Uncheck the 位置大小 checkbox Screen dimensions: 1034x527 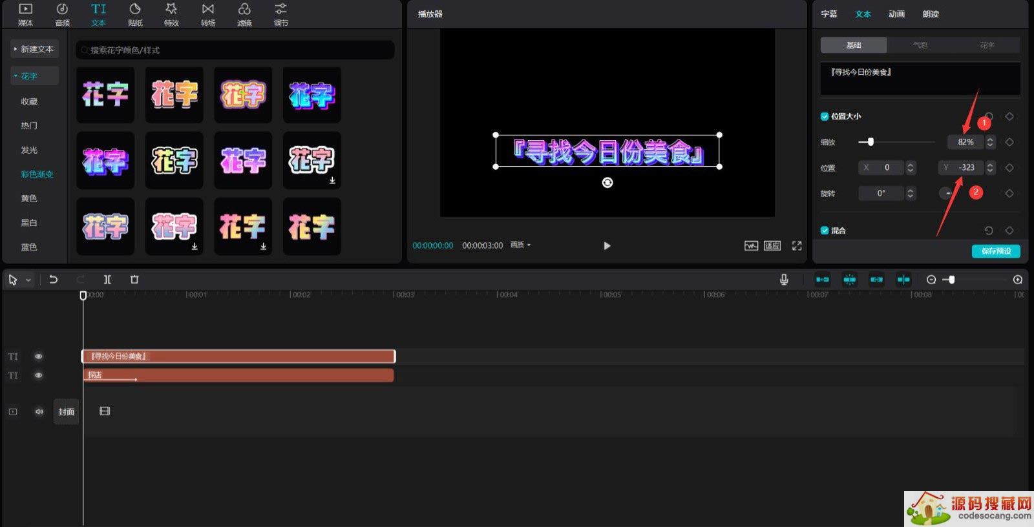pyautogui.click(x=825, y=117)
